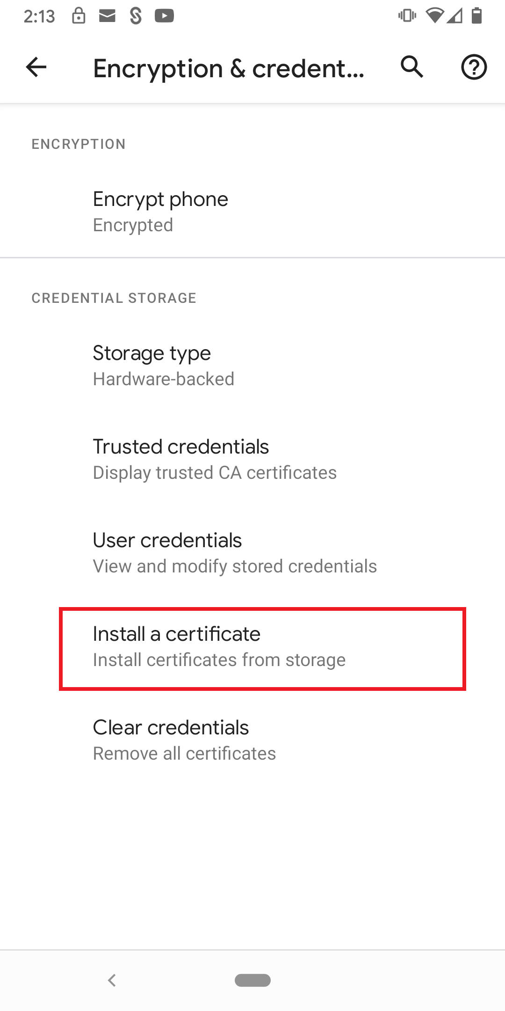Open Trusted credentials
This screenshot has width=505, height=1011.
(252, 459)
